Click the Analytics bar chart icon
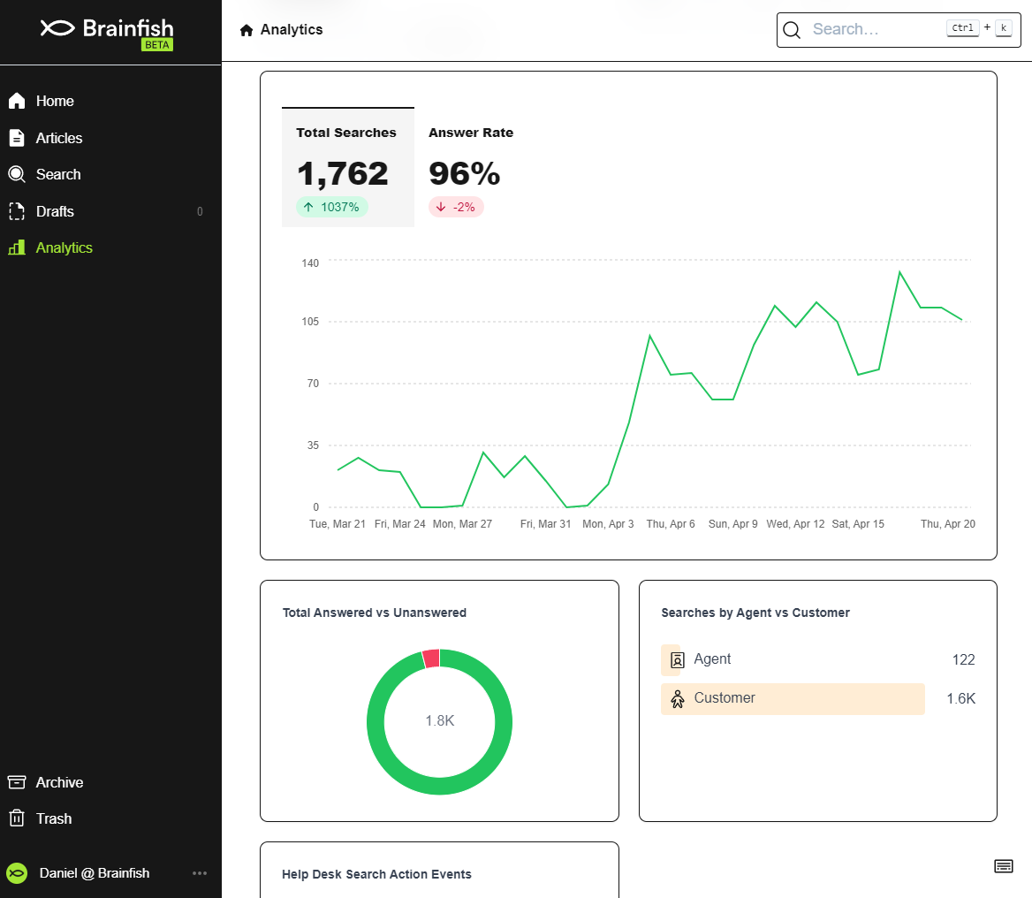This screenshot has width=1032, height=898. (17, 247)
